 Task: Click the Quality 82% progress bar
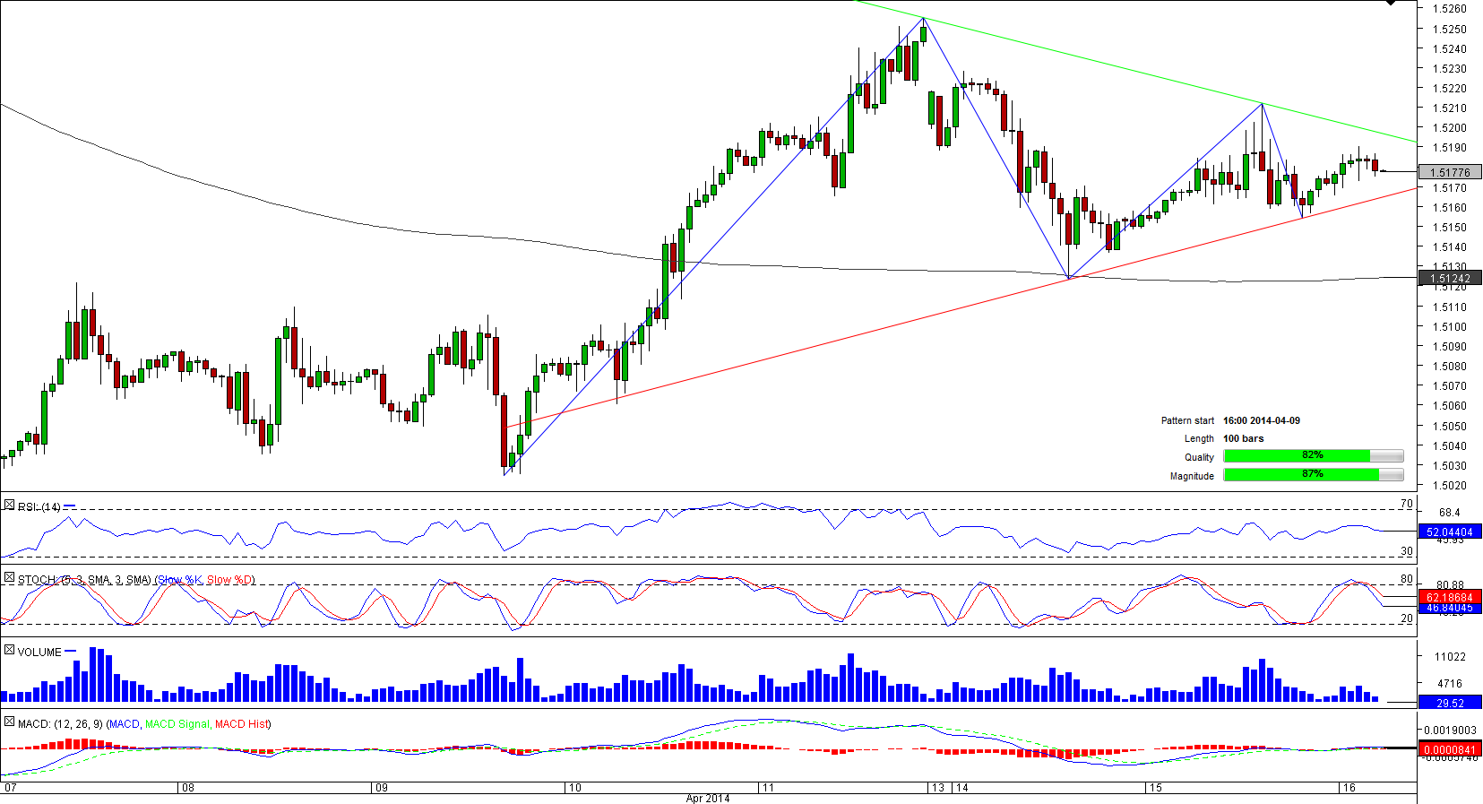point(1313,456)
